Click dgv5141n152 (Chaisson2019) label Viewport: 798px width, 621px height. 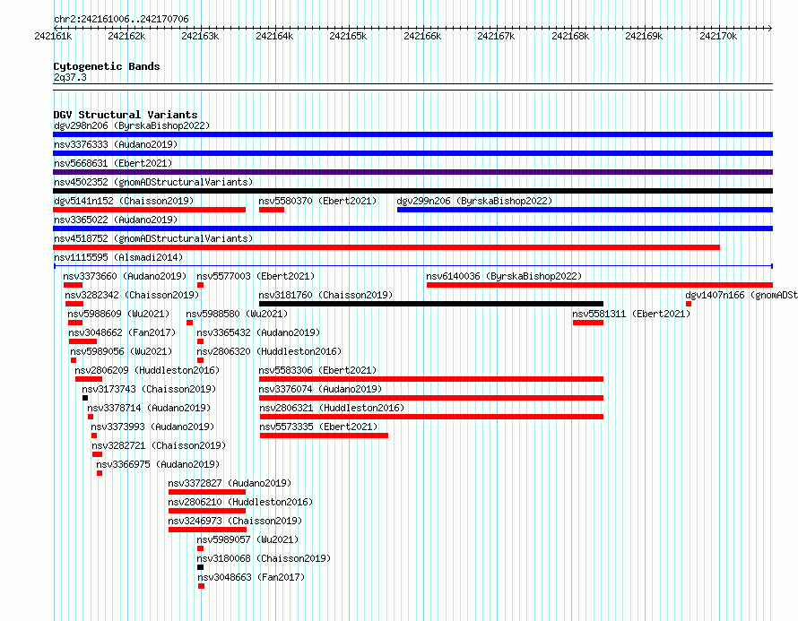[x=124, y=201]
